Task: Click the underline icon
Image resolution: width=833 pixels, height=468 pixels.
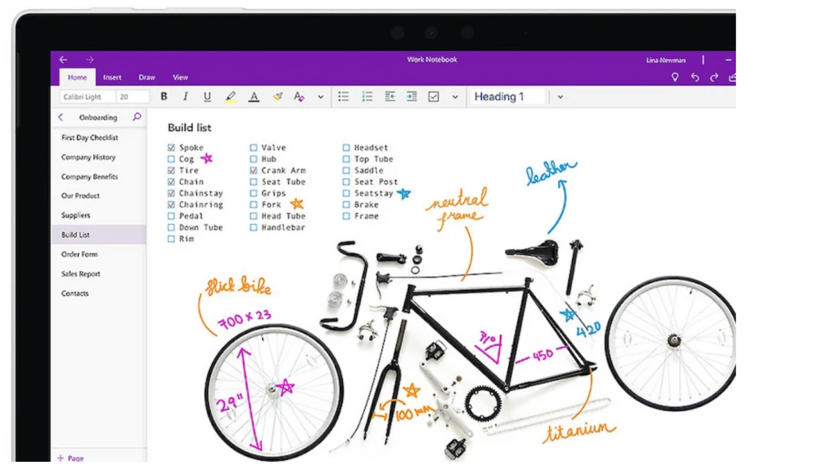Action: click(207, 97)
